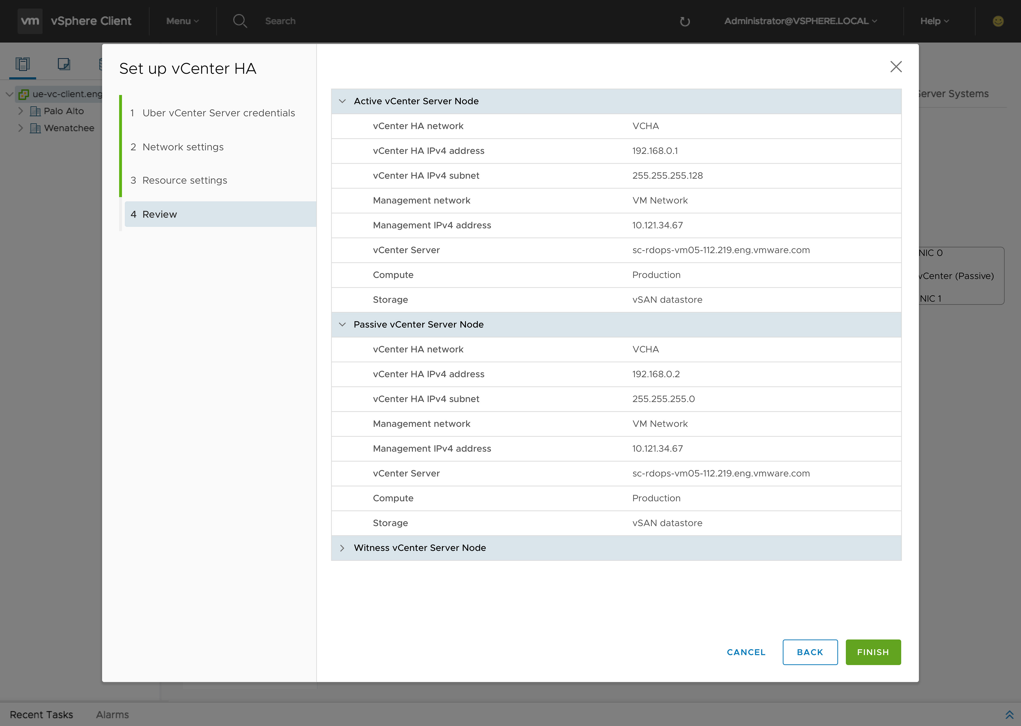
Task: Click the CANCEL button
Action: pyautogui.click(x=746, y=652)
